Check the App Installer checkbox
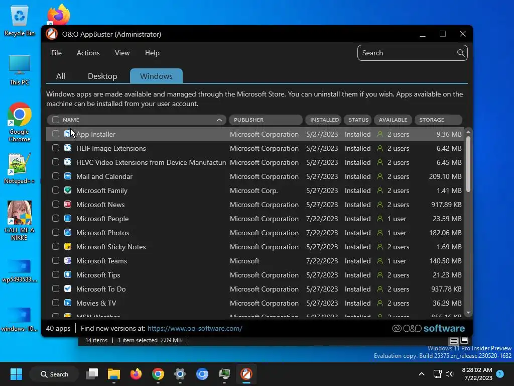Image resolution: width=514 pixels, height=386 pixels. pos(56,134)
